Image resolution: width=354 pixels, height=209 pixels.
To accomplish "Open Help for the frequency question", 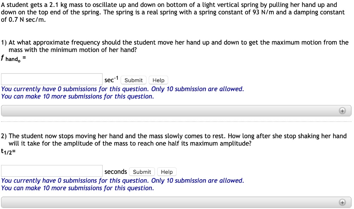I will point(158,80).
